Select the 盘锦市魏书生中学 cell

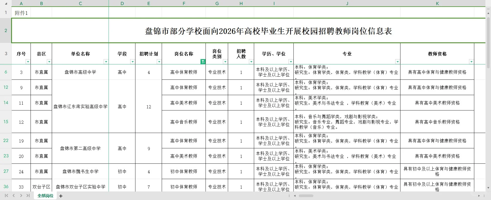pos(80,171)
